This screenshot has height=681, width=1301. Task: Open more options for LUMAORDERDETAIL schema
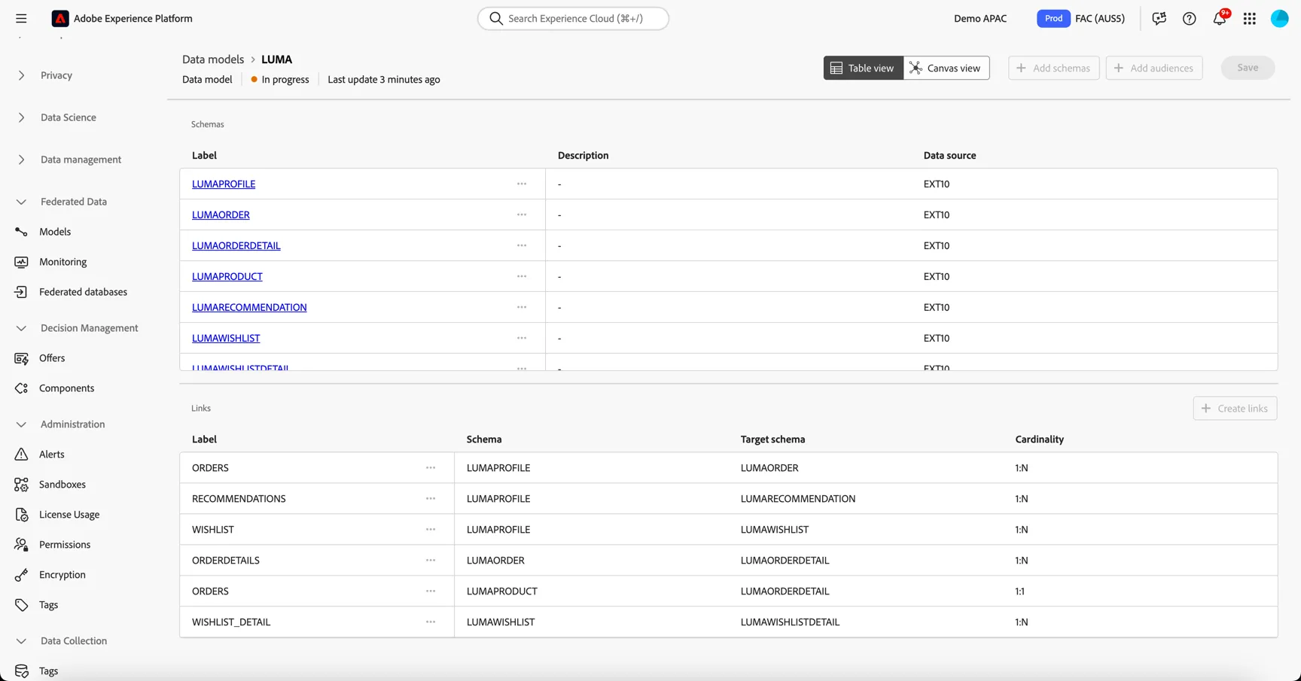tap(522, 245)
